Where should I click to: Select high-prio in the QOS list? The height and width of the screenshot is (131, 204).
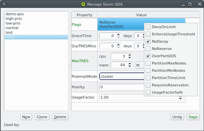point(36,19)
